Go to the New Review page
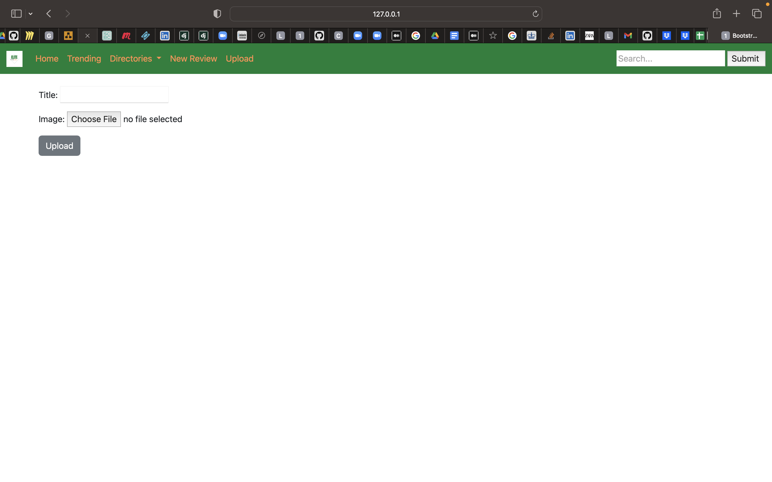 coord(193,59)
